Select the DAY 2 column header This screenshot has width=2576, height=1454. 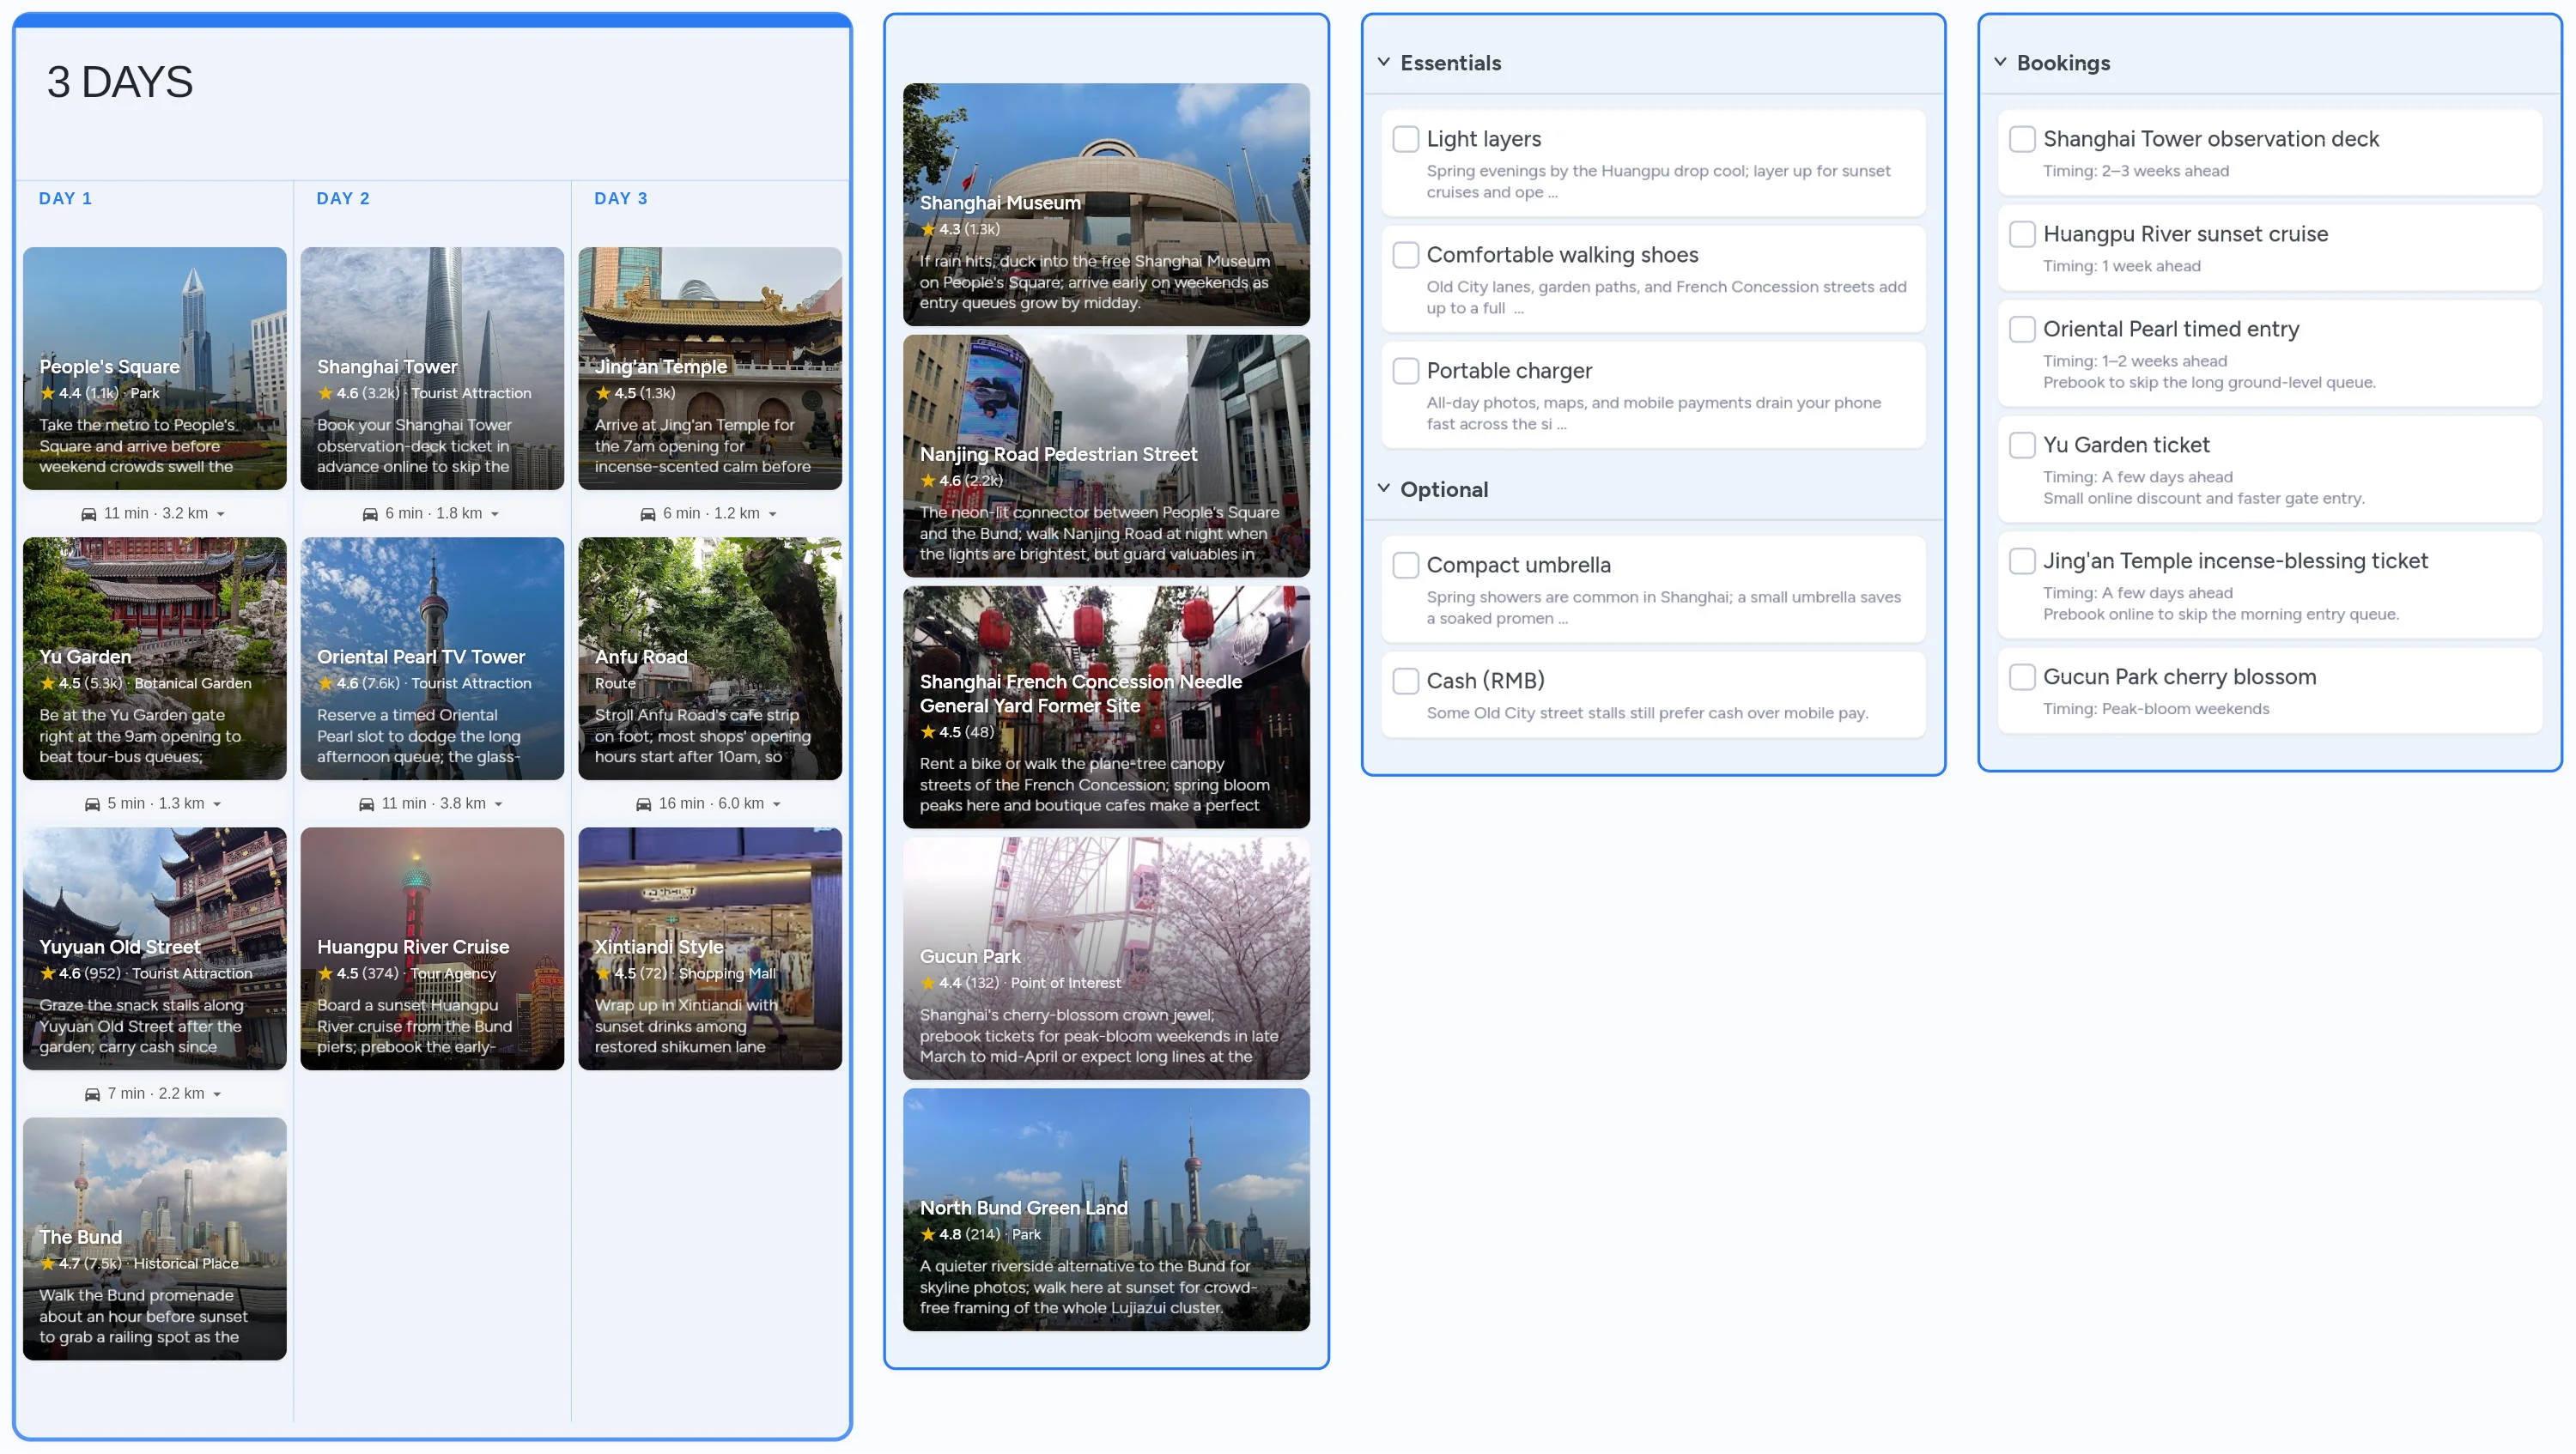coord(343,199)
